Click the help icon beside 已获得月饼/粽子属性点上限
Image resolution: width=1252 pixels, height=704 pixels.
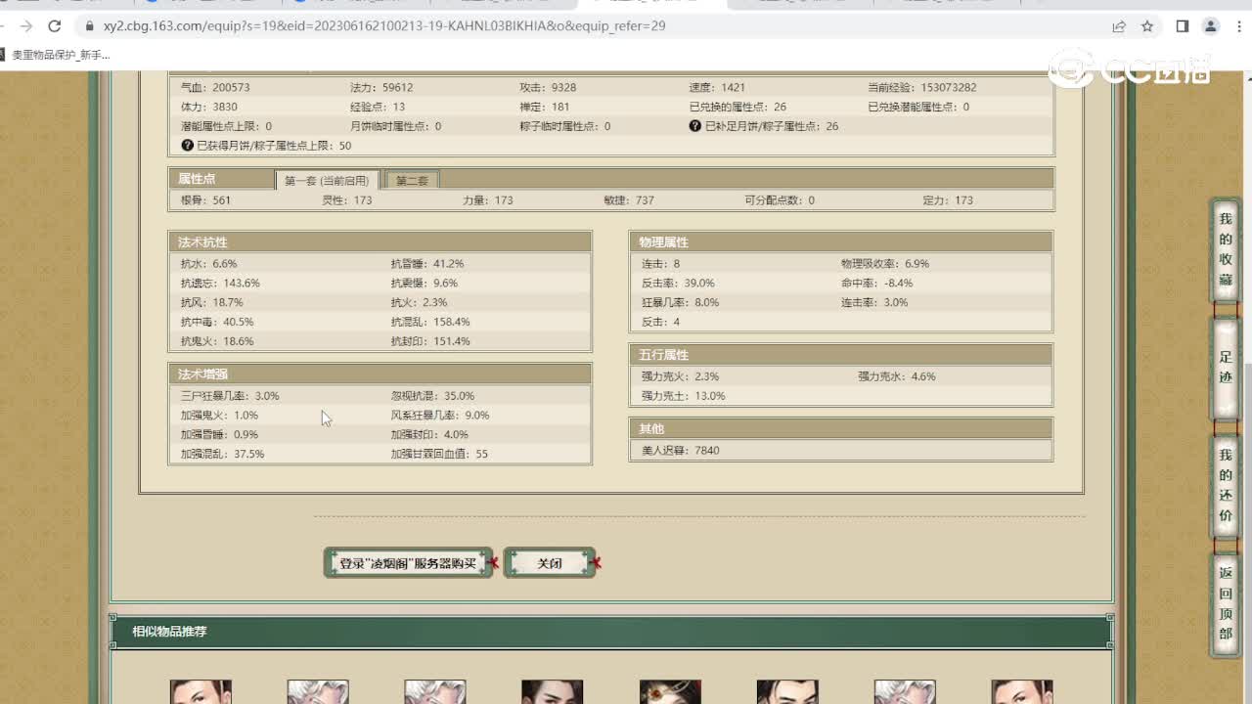coord(187,146)
